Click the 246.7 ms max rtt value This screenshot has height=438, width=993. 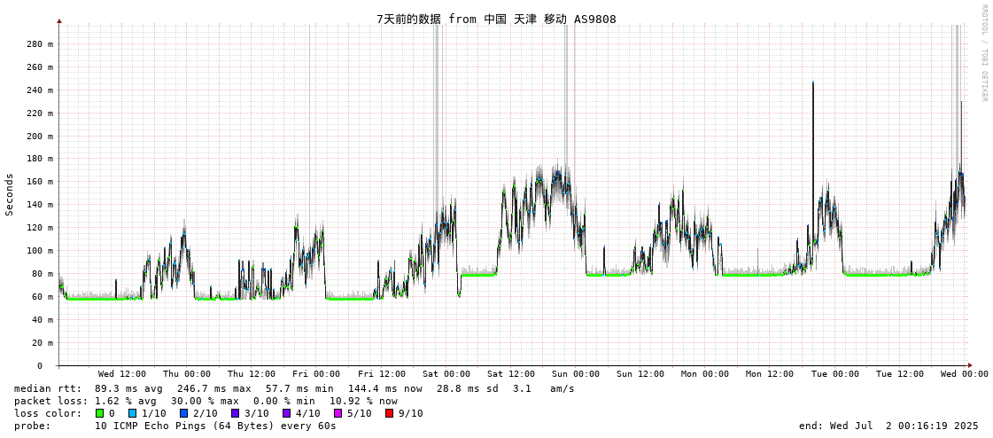click(214, 388)
